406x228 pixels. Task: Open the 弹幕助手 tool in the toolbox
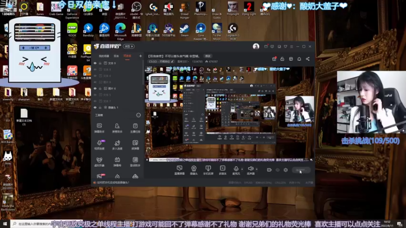99,128
